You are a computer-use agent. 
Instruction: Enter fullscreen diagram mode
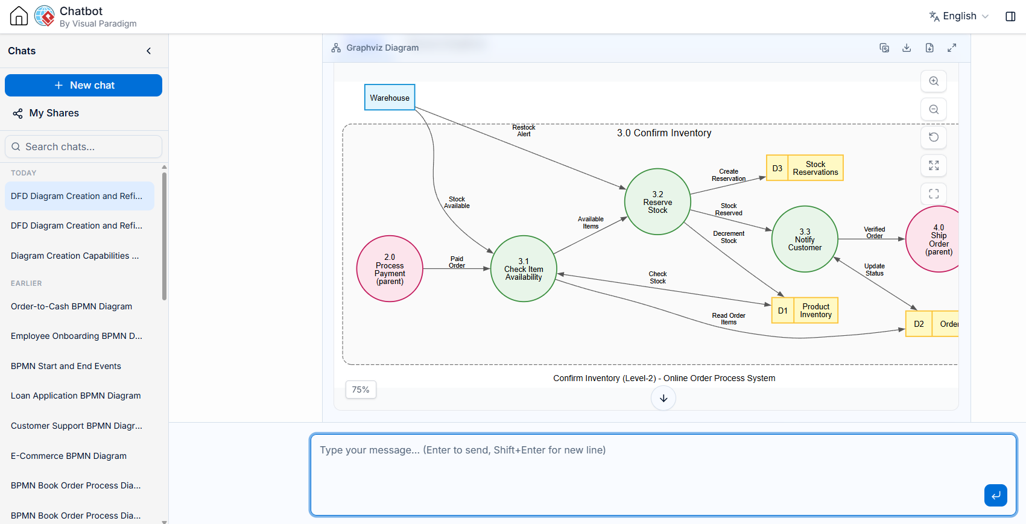[x=934, y=194]
